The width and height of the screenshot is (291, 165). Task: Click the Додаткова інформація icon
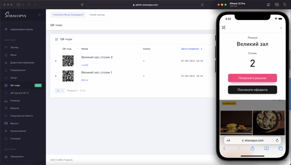point(6,63)
